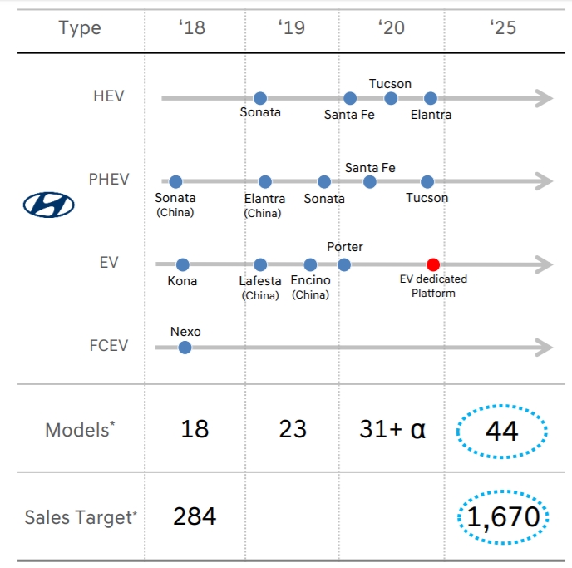Click the Sales Target row label
Screen dimensions: 572x568
point(81,517)
